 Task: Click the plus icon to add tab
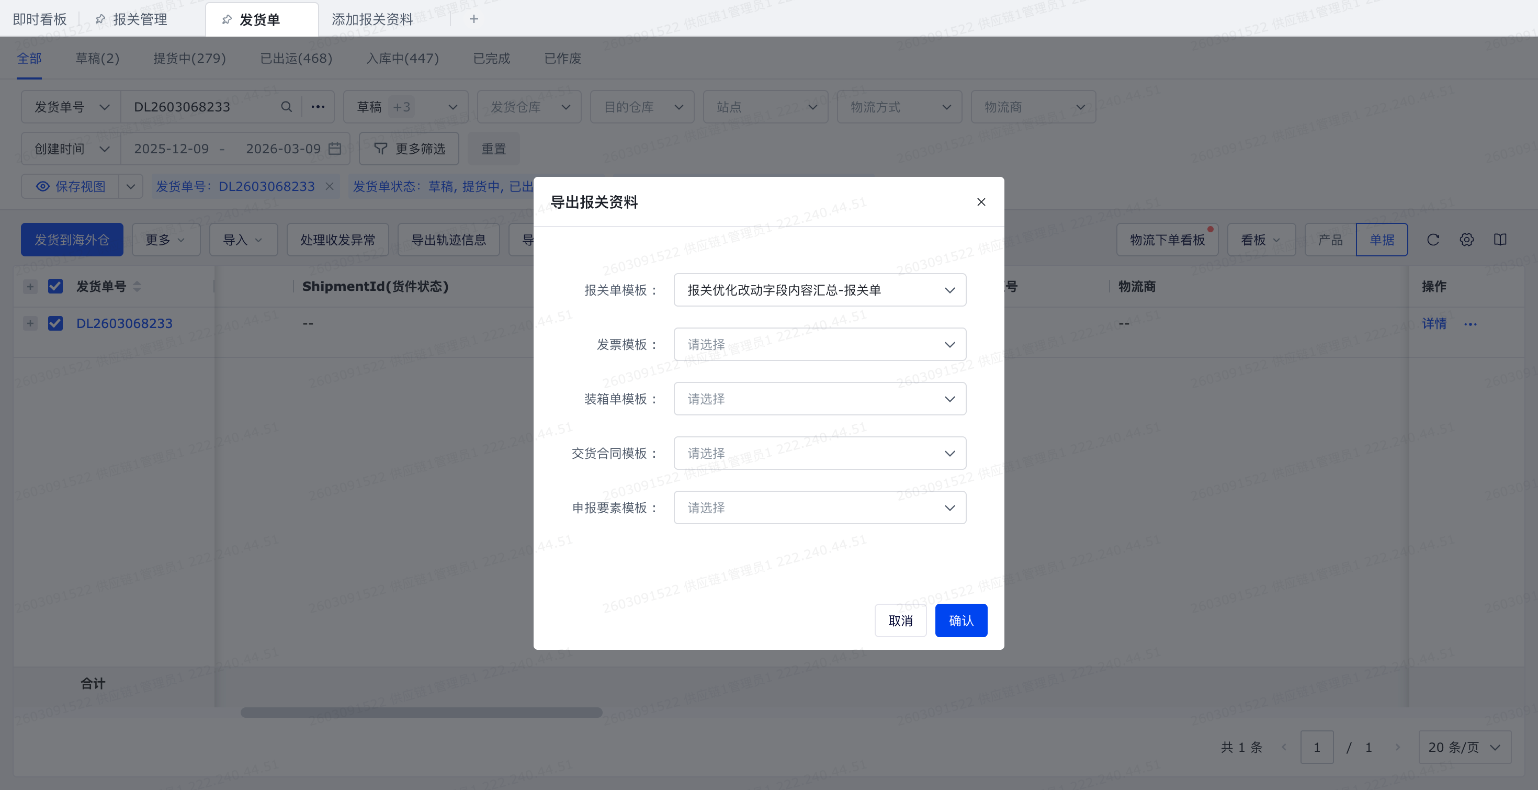click(x=473, y=19)
